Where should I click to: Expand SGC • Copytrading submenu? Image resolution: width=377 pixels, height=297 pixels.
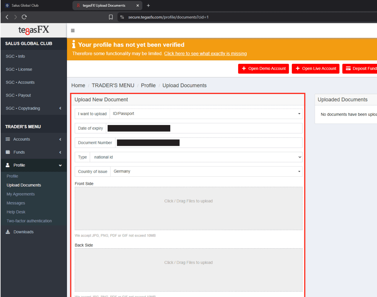pyautogui.click(x=34, y=108)
